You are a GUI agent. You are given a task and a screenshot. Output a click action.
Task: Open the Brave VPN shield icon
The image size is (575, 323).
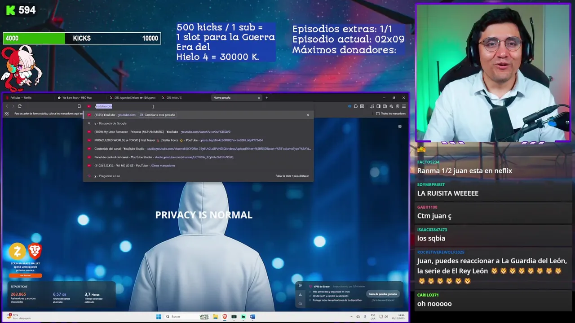pyautogui.click(x=398, y=106)
